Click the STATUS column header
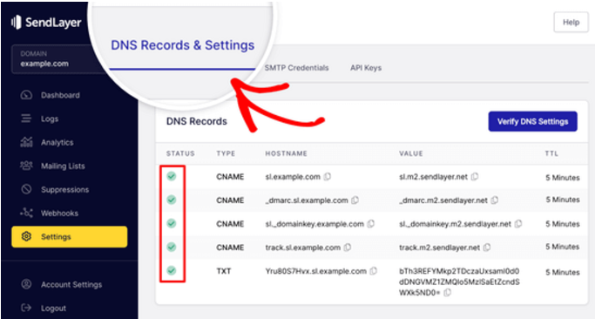 point(180,153)
